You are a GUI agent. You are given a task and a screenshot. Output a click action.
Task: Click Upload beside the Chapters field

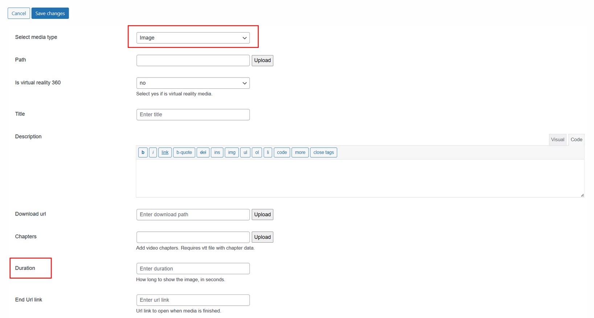pyautogui.click(x=262, y=237)
